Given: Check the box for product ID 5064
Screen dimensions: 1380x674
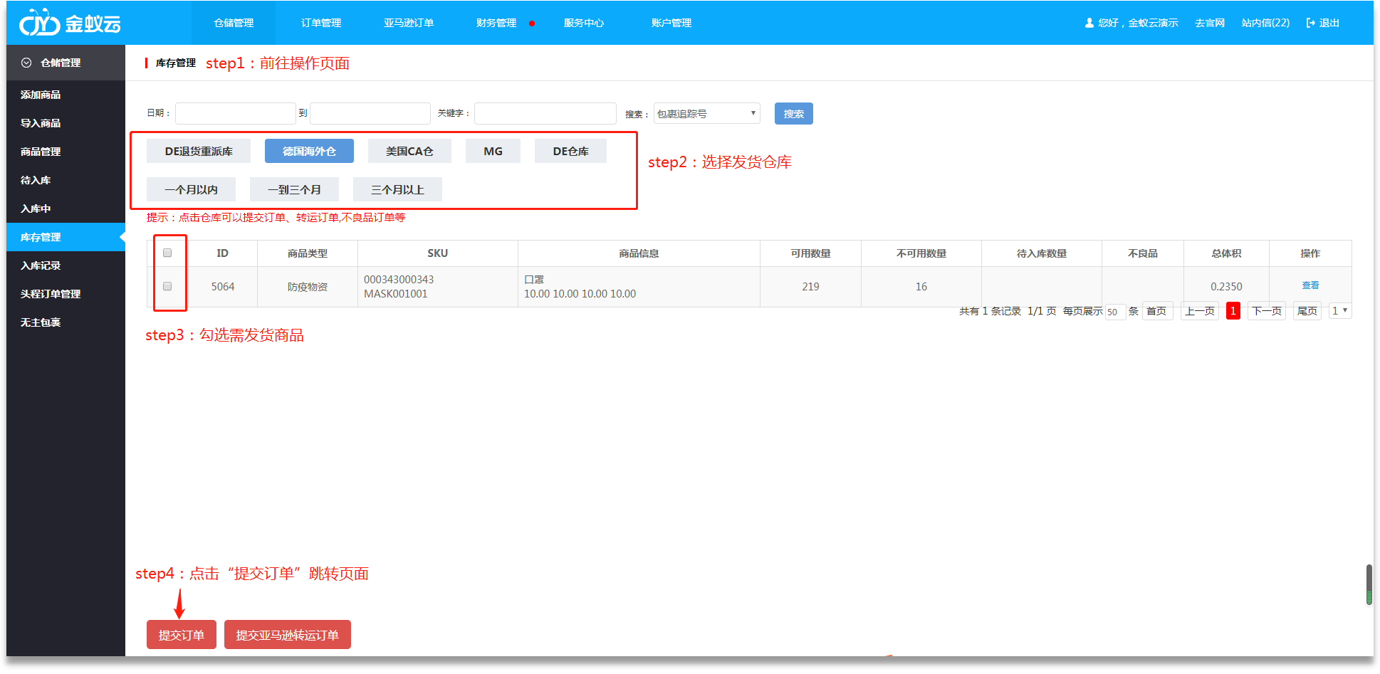Looking at the screenshot, I should [x=167, y=286].
